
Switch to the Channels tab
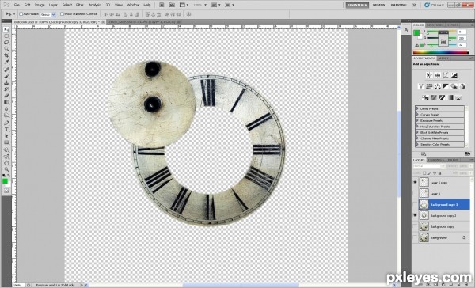point(436,160)
